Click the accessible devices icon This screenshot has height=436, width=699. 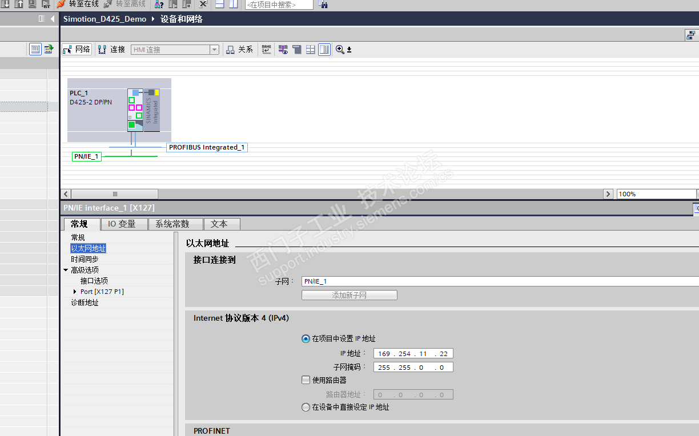click(x=159, y=4)
